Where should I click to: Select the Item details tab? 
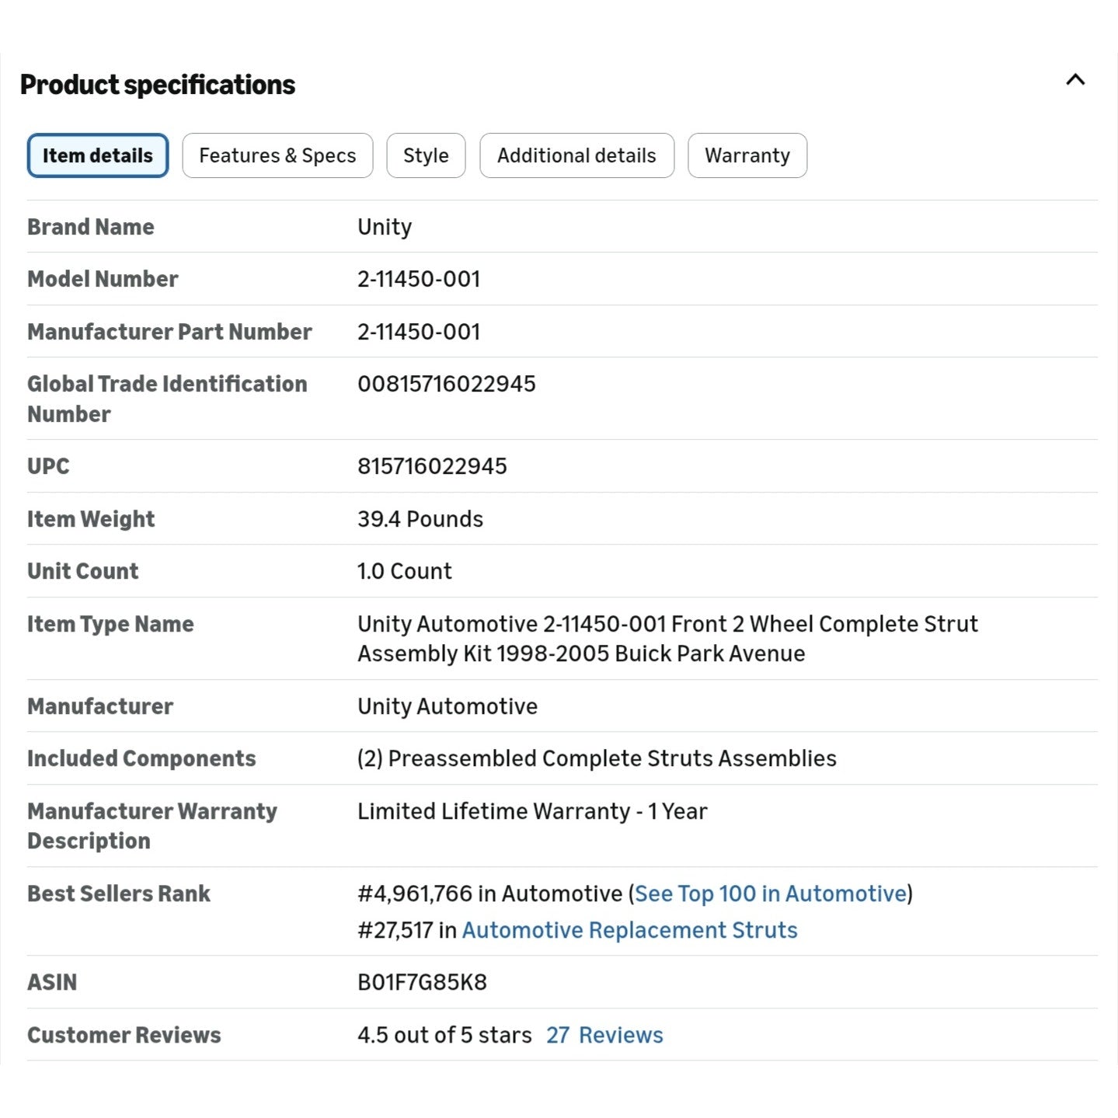(x=98, y=155)
